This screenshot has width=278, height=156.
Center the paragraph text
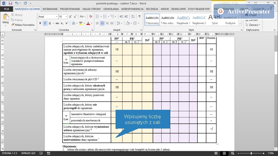tap(102, 23)
